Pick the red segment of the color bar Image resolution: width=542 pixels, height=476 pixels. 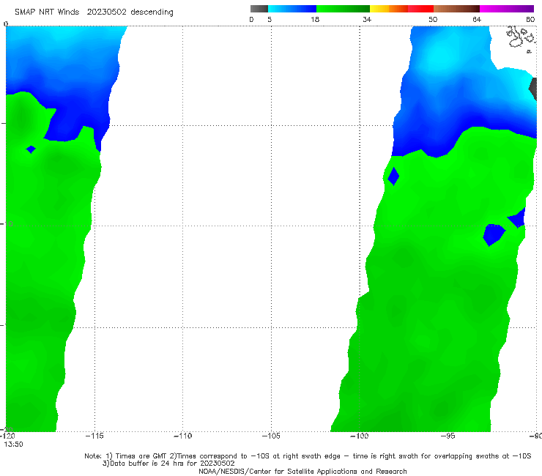point(420,9)
